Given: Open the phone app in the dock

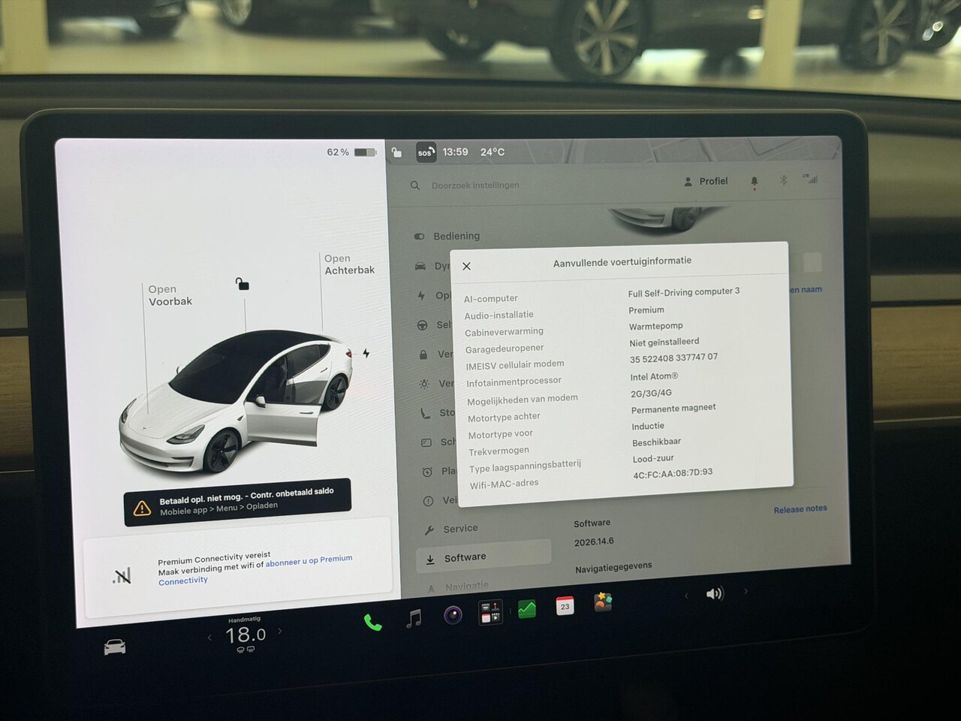Looking at the screenshot, I should click(372, 622).
